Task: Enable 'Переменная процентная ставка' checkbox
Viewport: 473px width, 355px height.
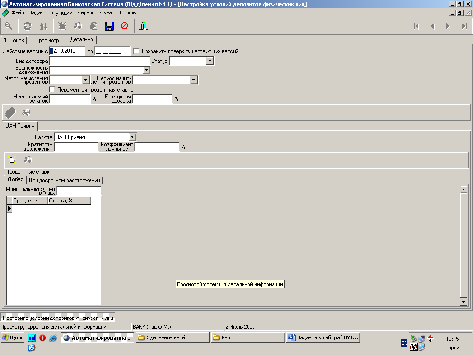Action: 52,89
